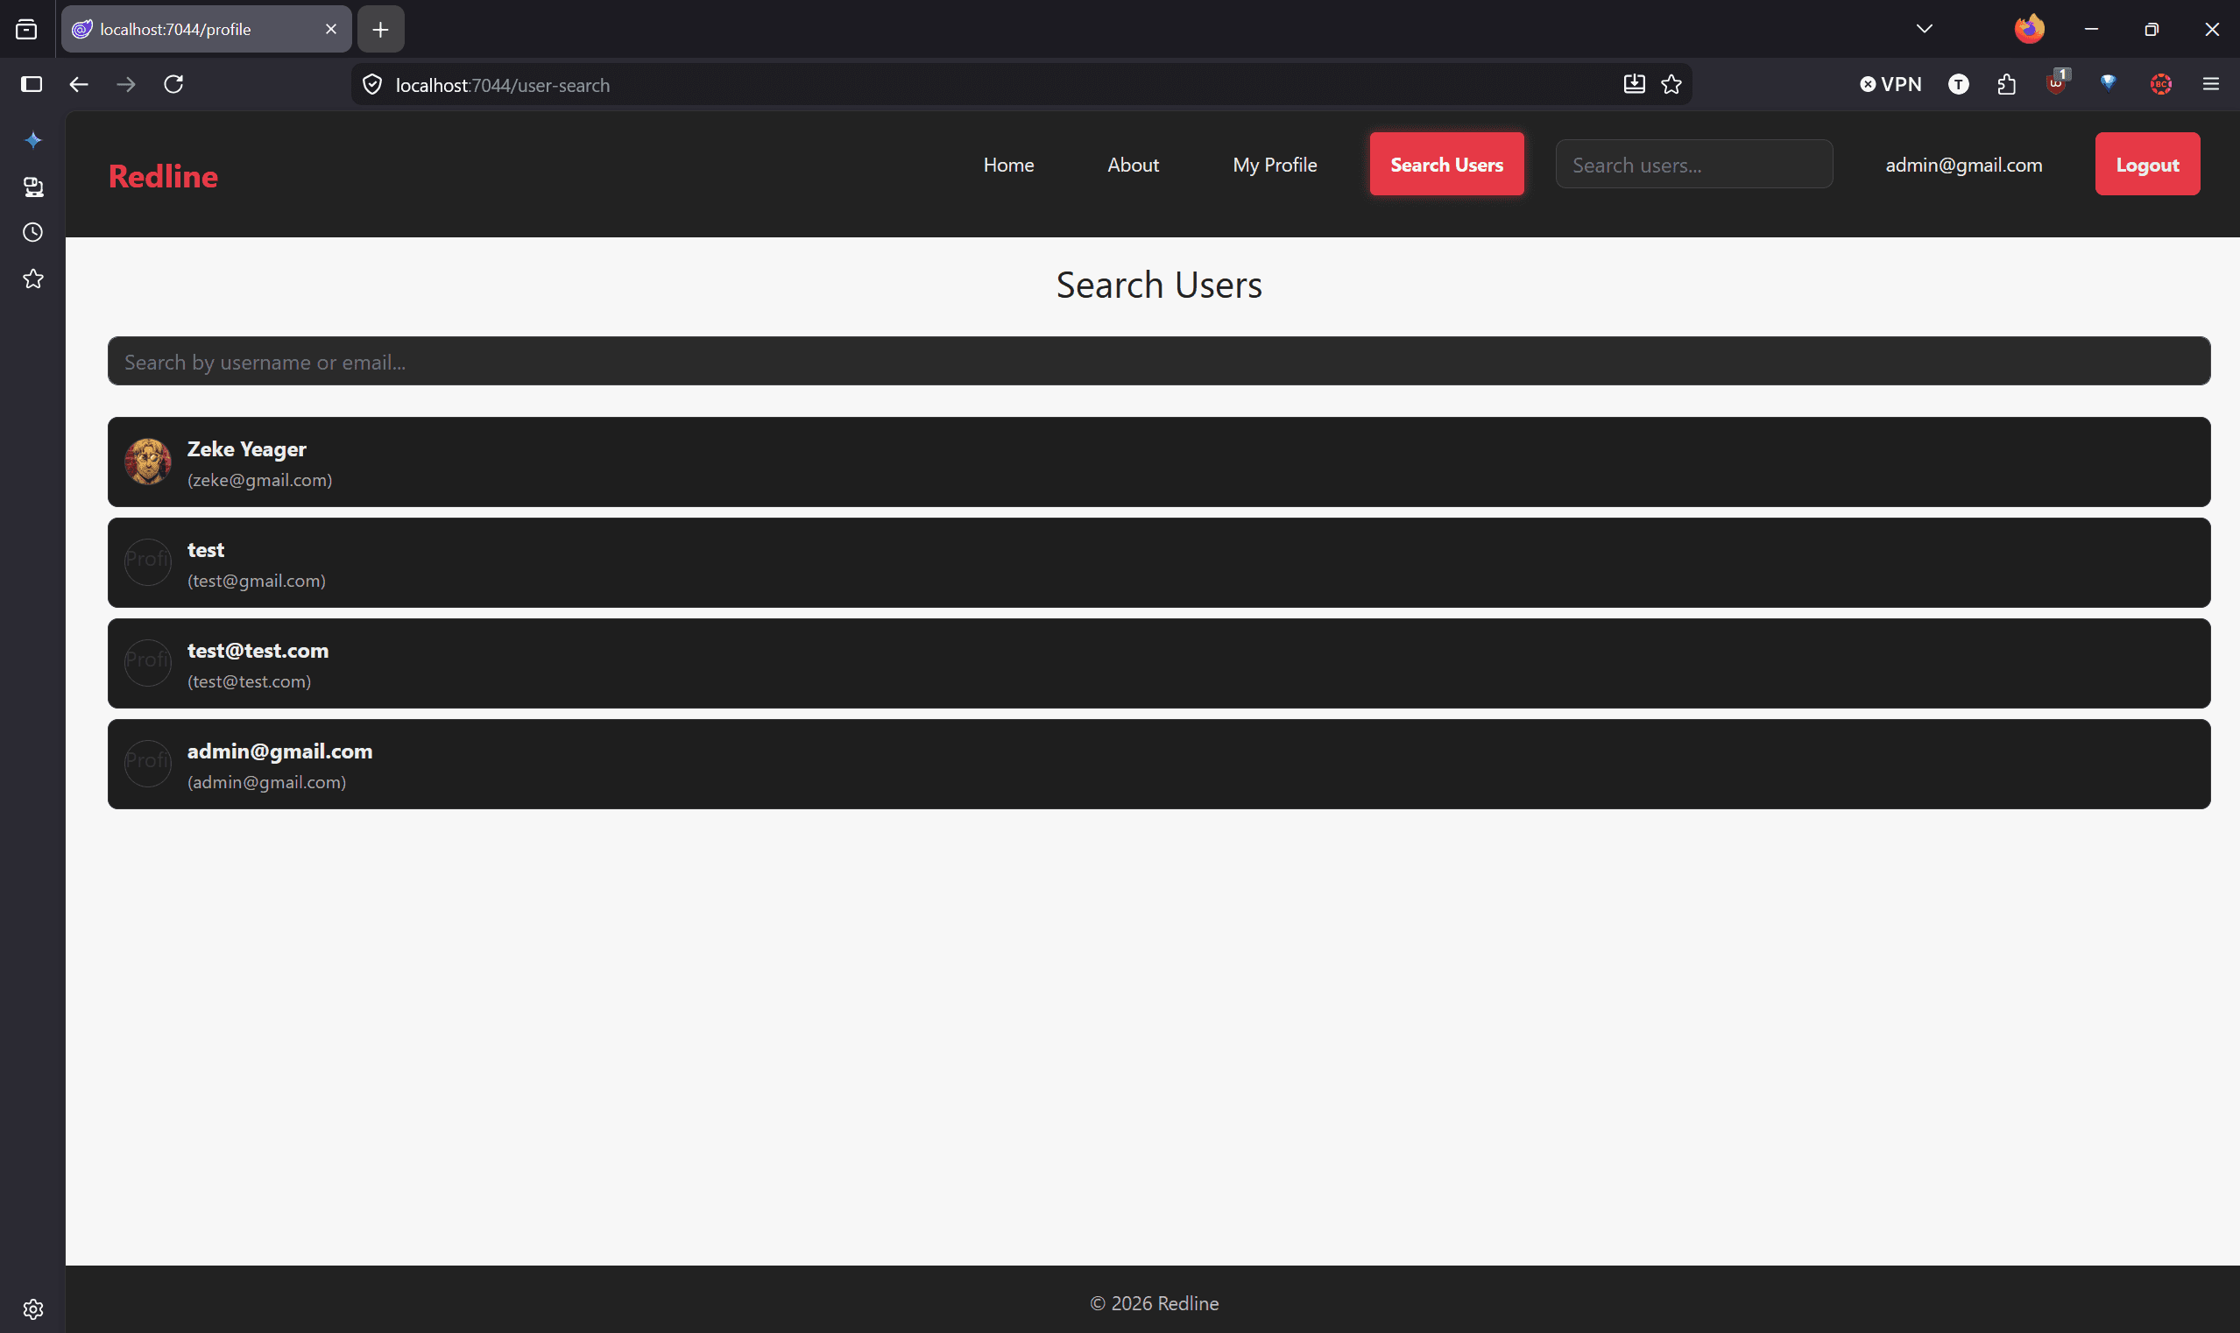Click Zeke Yeager's avatar picture

[x=148, y=462]
